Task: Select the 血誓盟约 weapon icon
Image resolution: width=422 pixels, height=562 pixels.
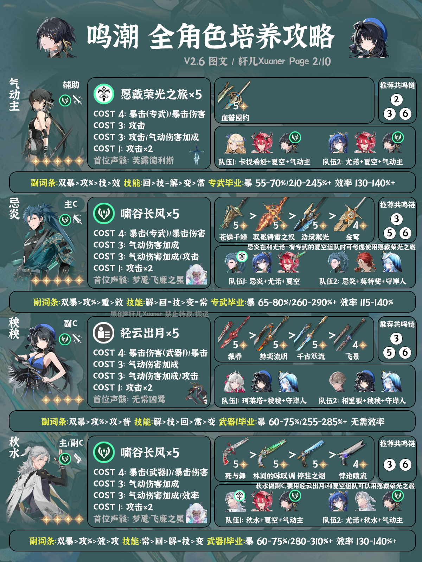Action: 234,96
